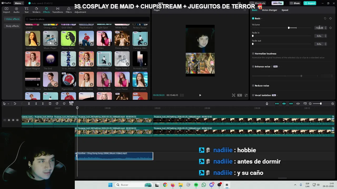
Task: Open the Adjustment section
Action: 80,10
